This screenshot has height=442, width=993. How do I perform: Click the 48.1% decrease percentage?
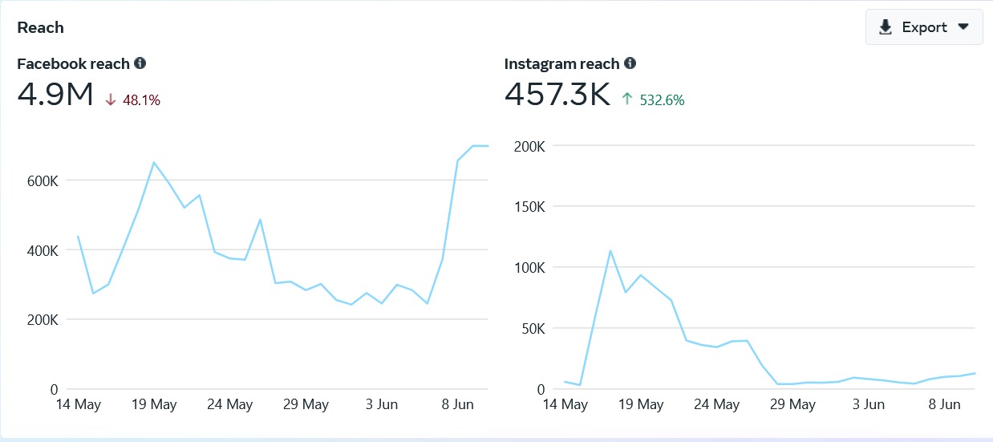point(141,100)
